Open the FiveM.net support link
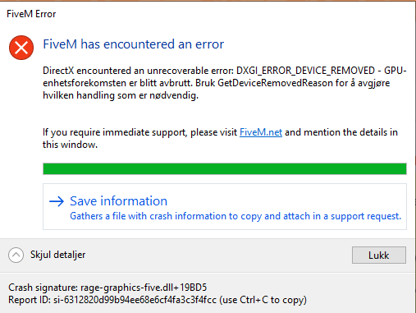 pos(261,132)
